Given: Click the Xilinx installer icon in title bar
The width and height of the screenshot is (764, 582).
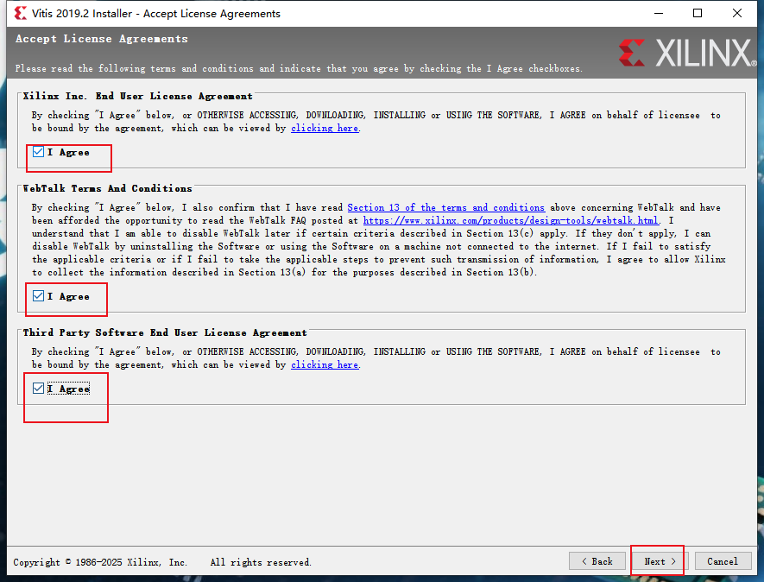Looking at the screenshot, I should [21, 13].
